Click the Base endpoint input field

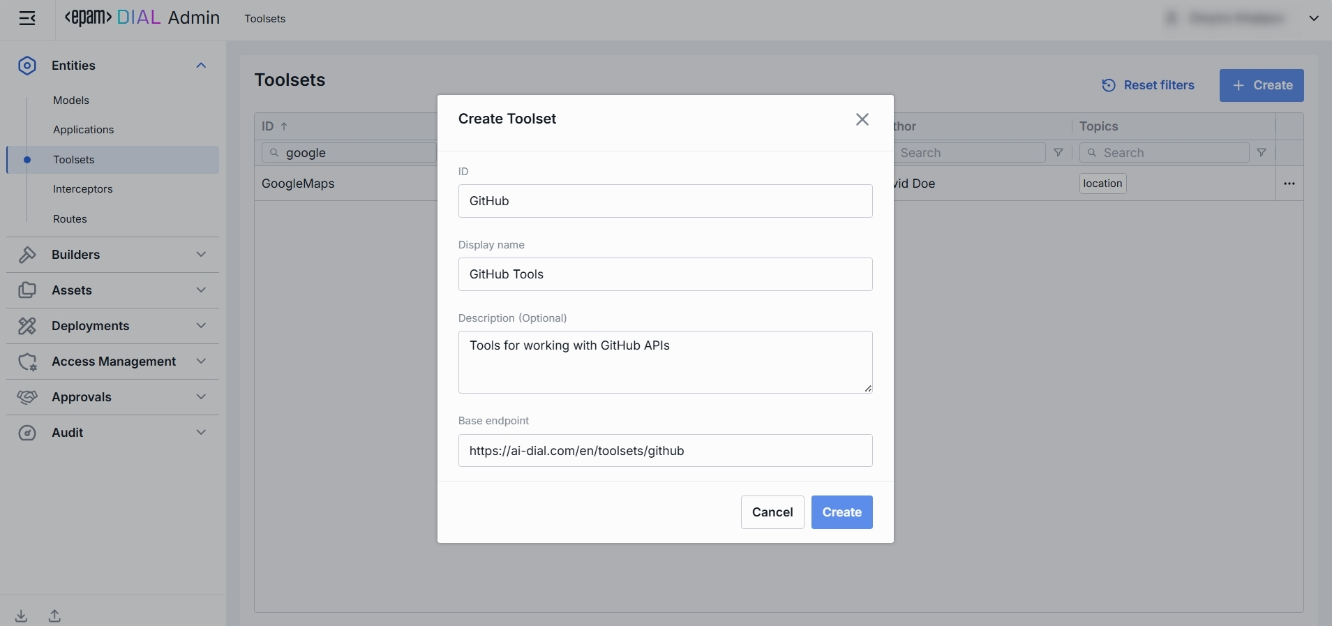[665, 451]
